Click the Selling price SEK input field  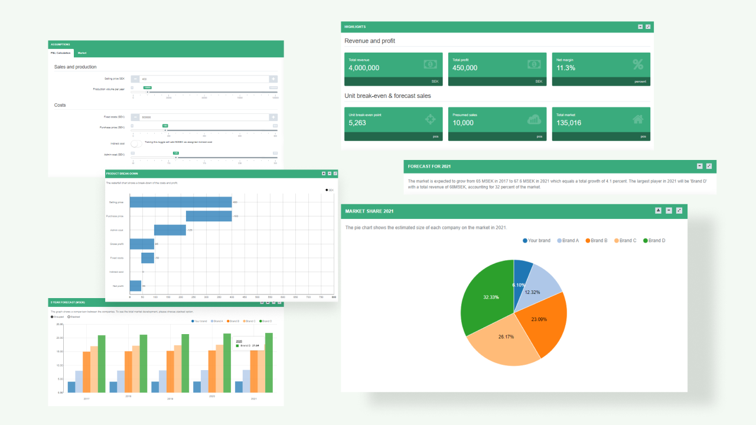pos(204,79)
